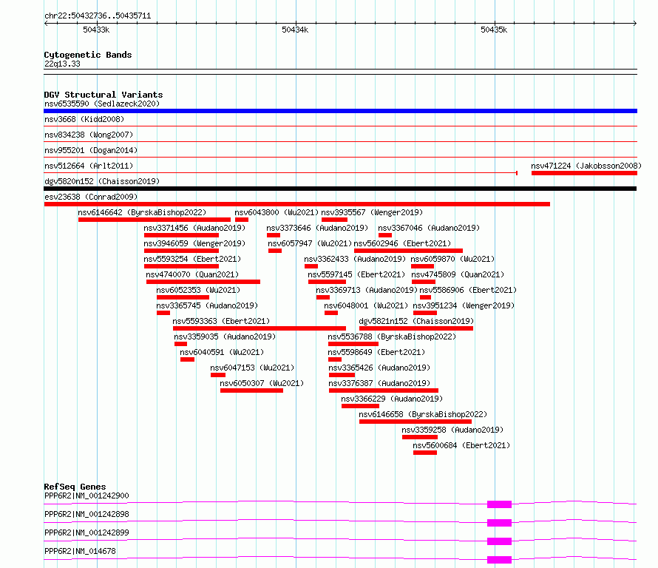This screenshot has height=568, width=658.
Task: Click the 50433k ruler position
Action: tap(96, 30)
